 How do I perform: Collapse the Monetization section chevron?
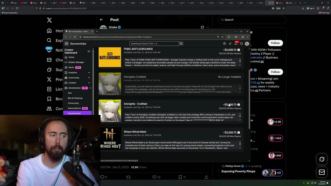point(90,88)
